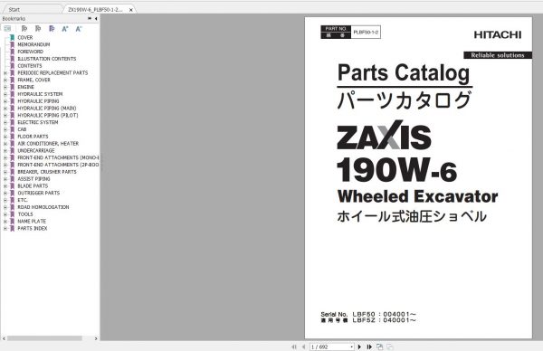
Task: Click the previous view icon in page navigation bar
Action: point(379,346)
